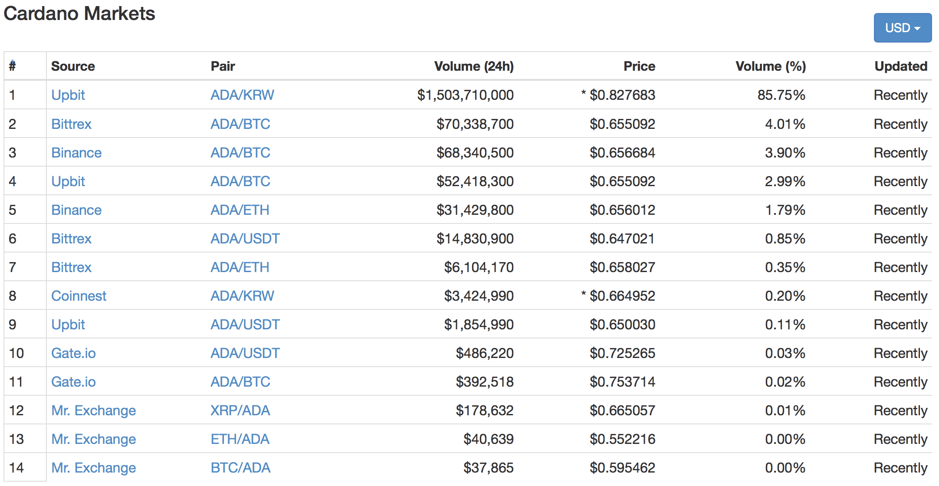Select the 1.79% volume percentage

click(785, 210)
